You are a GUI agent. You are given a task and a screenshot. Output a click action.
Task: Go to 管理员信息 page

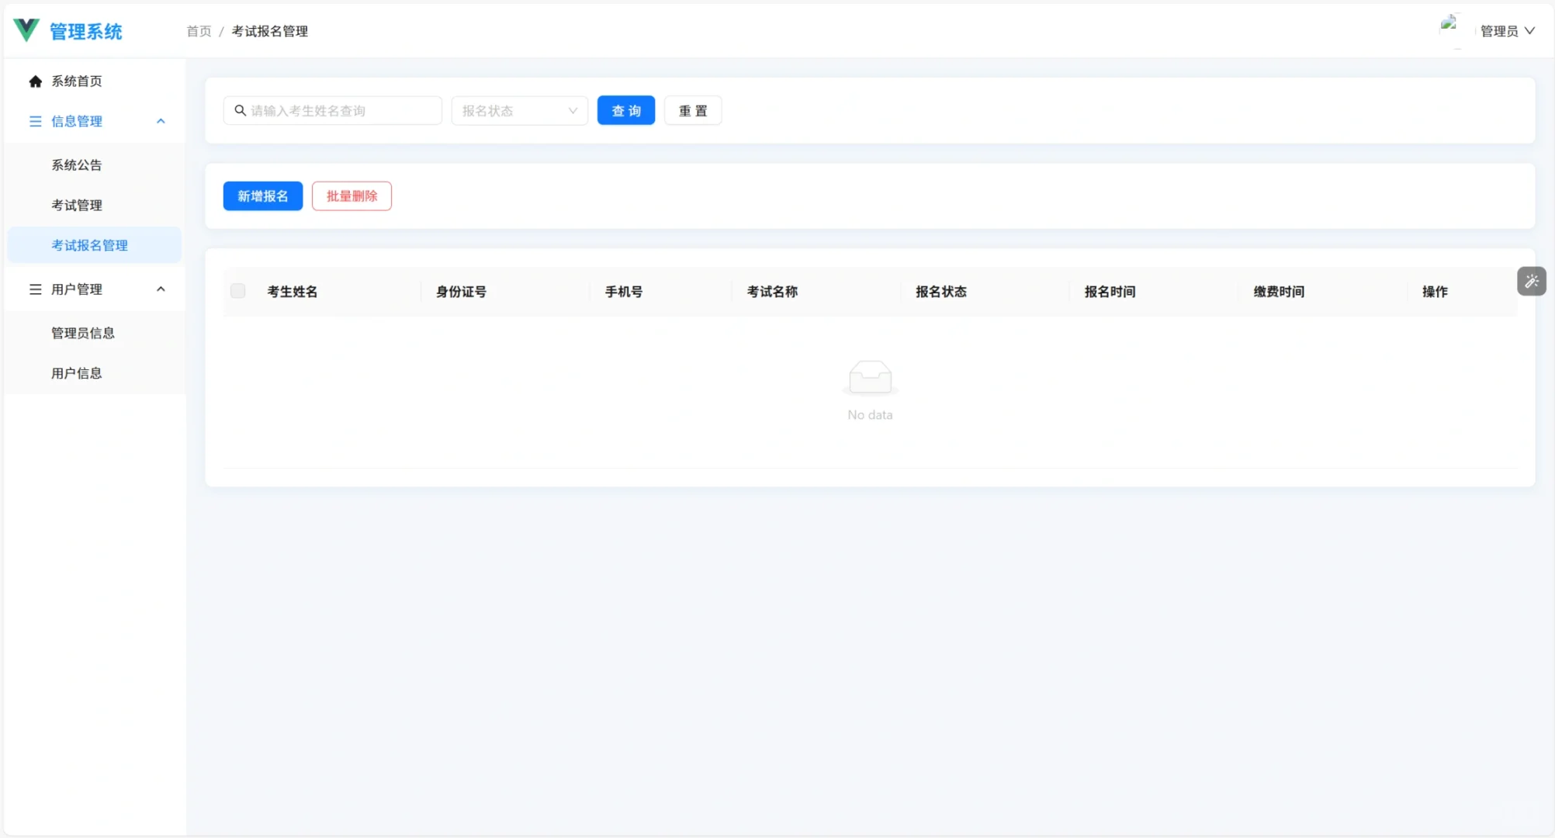(x=83, y=333)
